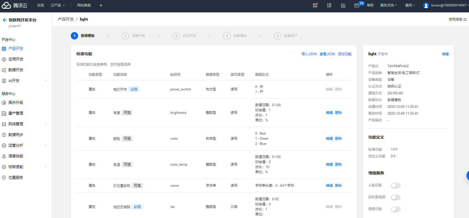Click the 导入JSON link

(x=309, y=54)
